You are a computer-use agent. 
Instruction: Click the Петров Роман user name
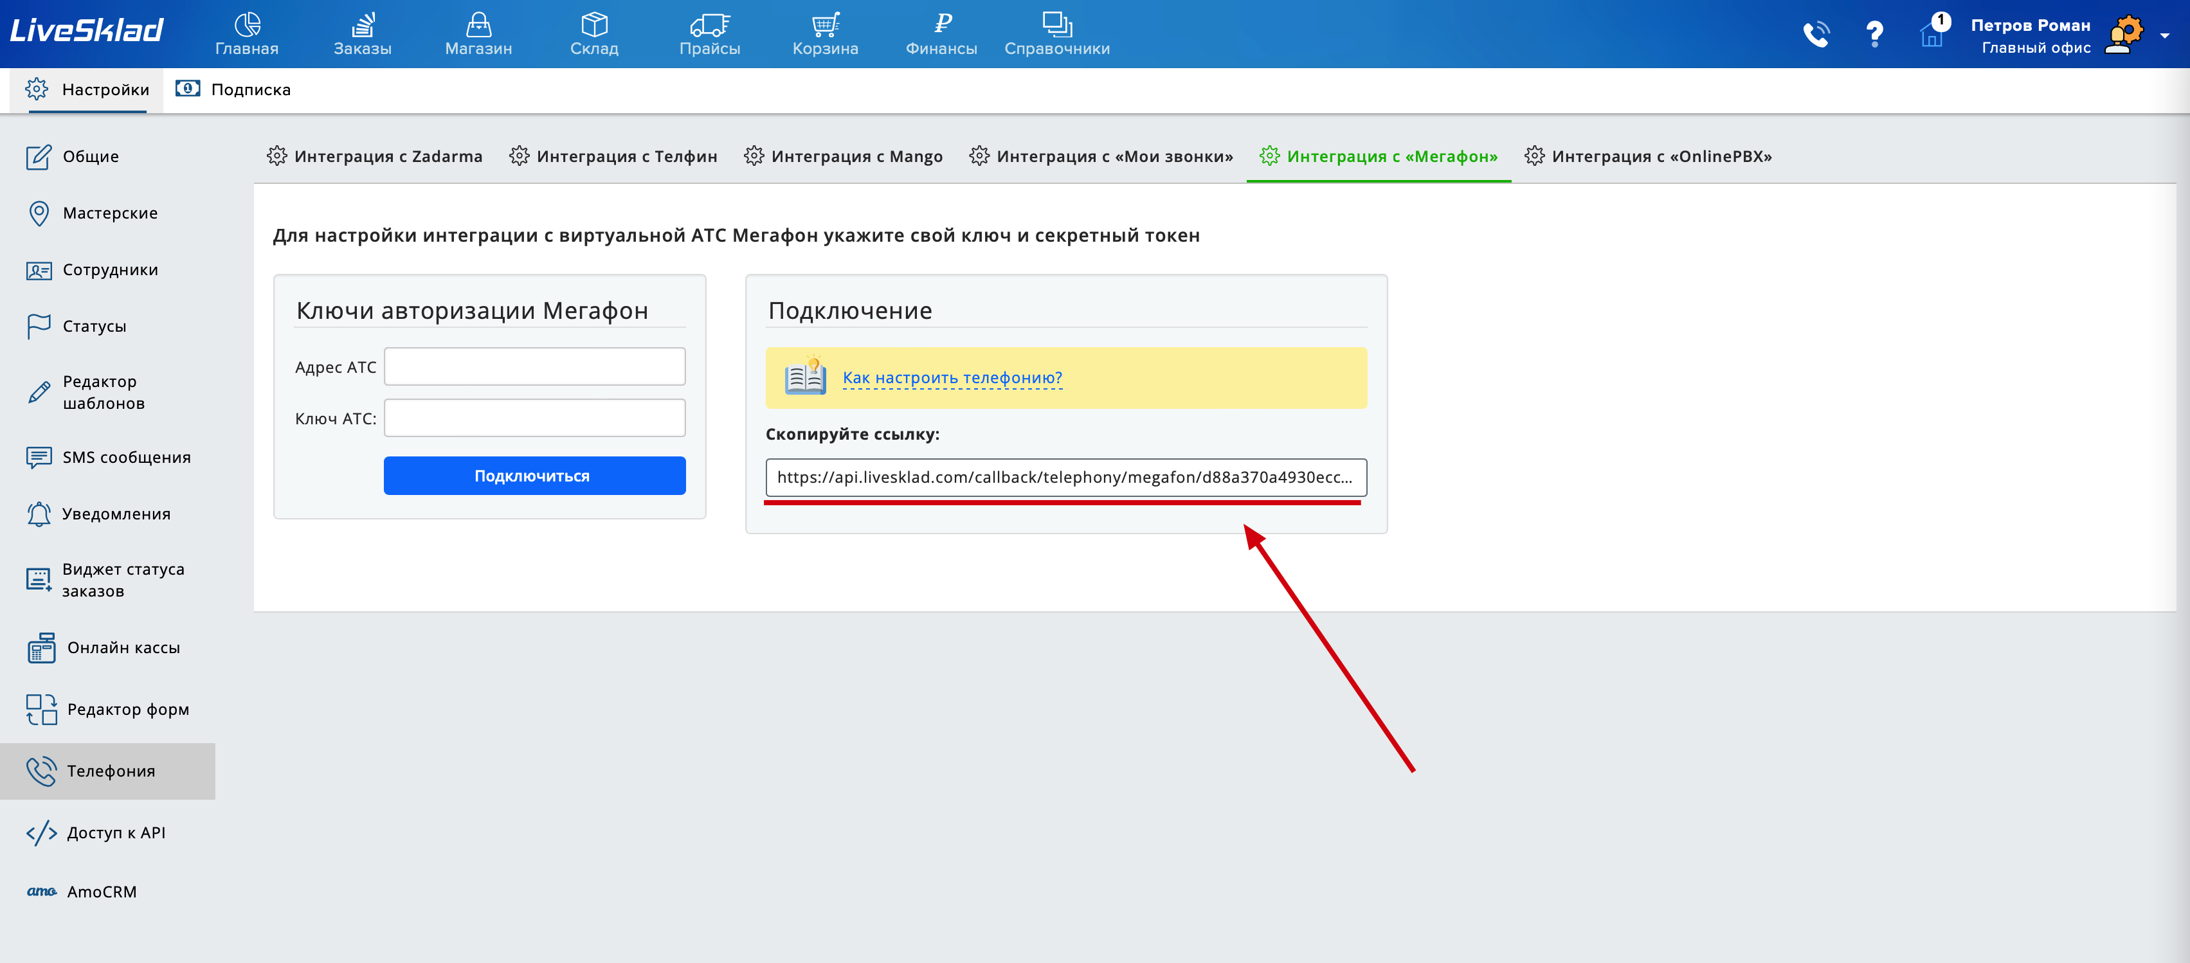2030,26
